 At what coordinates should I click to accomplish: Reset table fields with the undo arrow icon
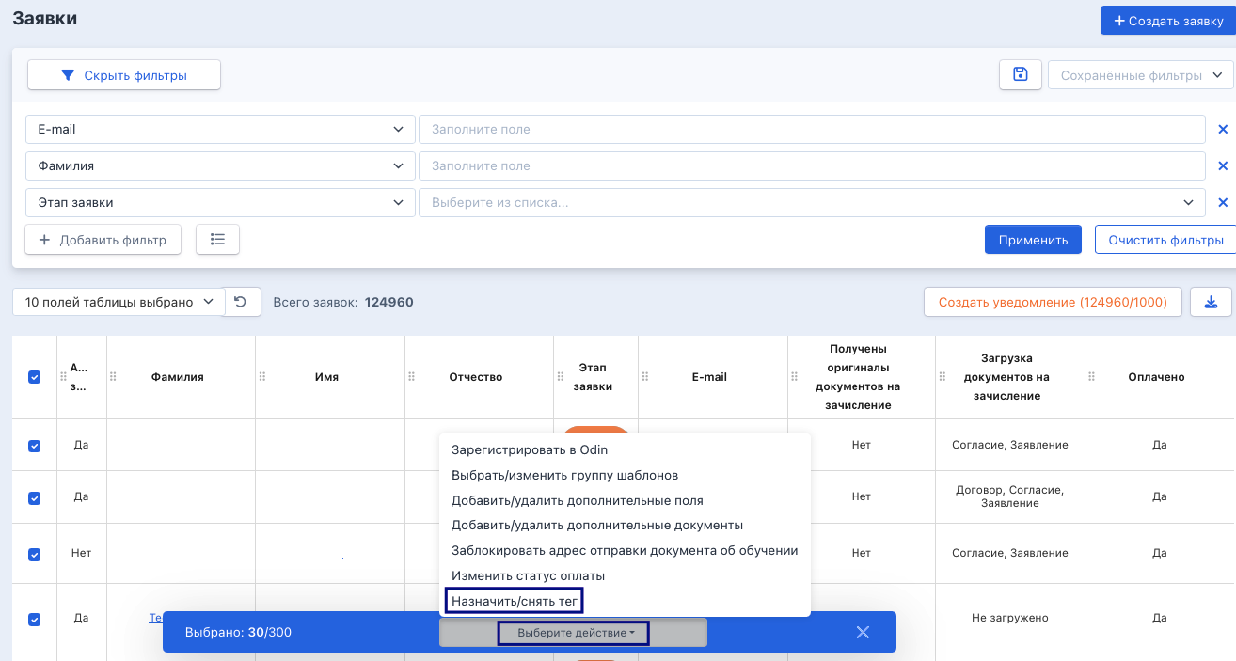(242, 302)
